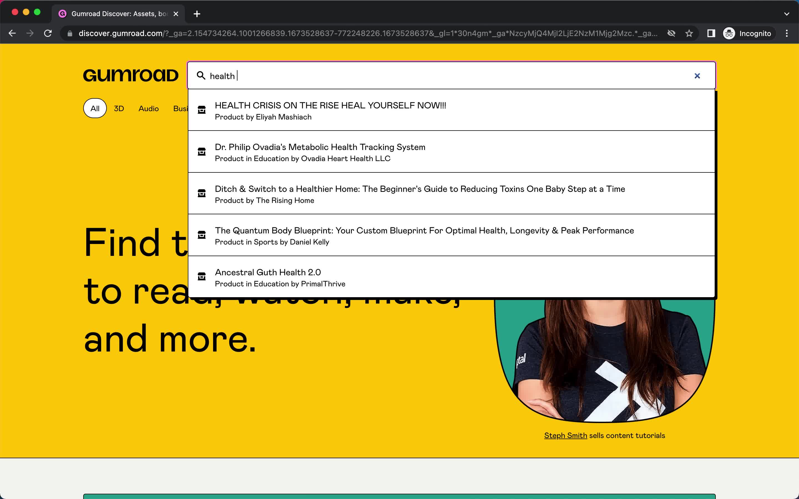Screen dimensions: 799x499
Task: Click the search magnifier icon
Action: point(201,76)
